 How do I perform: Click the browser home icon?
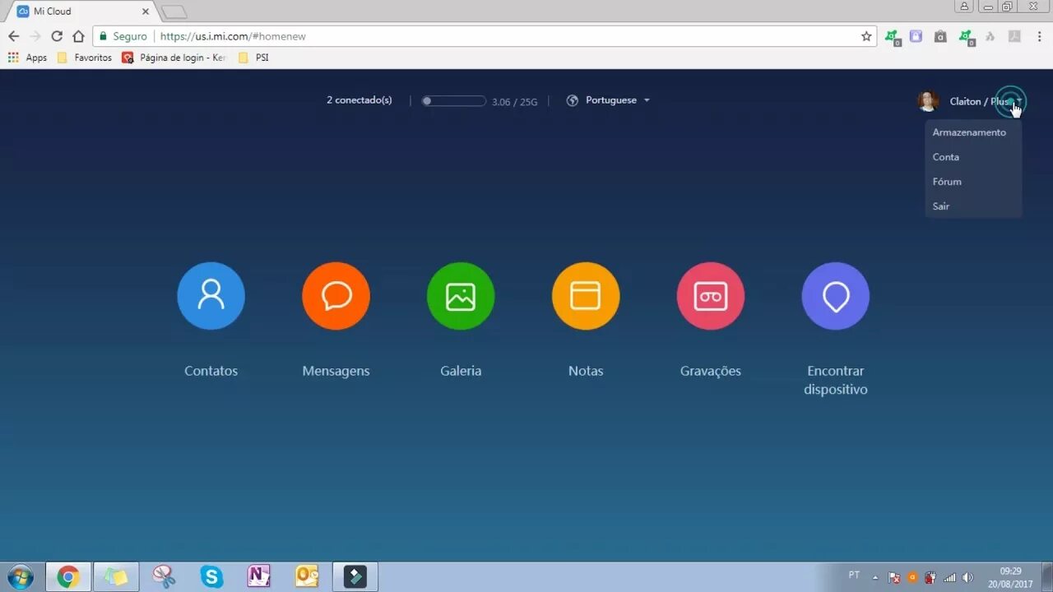(78, 36)
